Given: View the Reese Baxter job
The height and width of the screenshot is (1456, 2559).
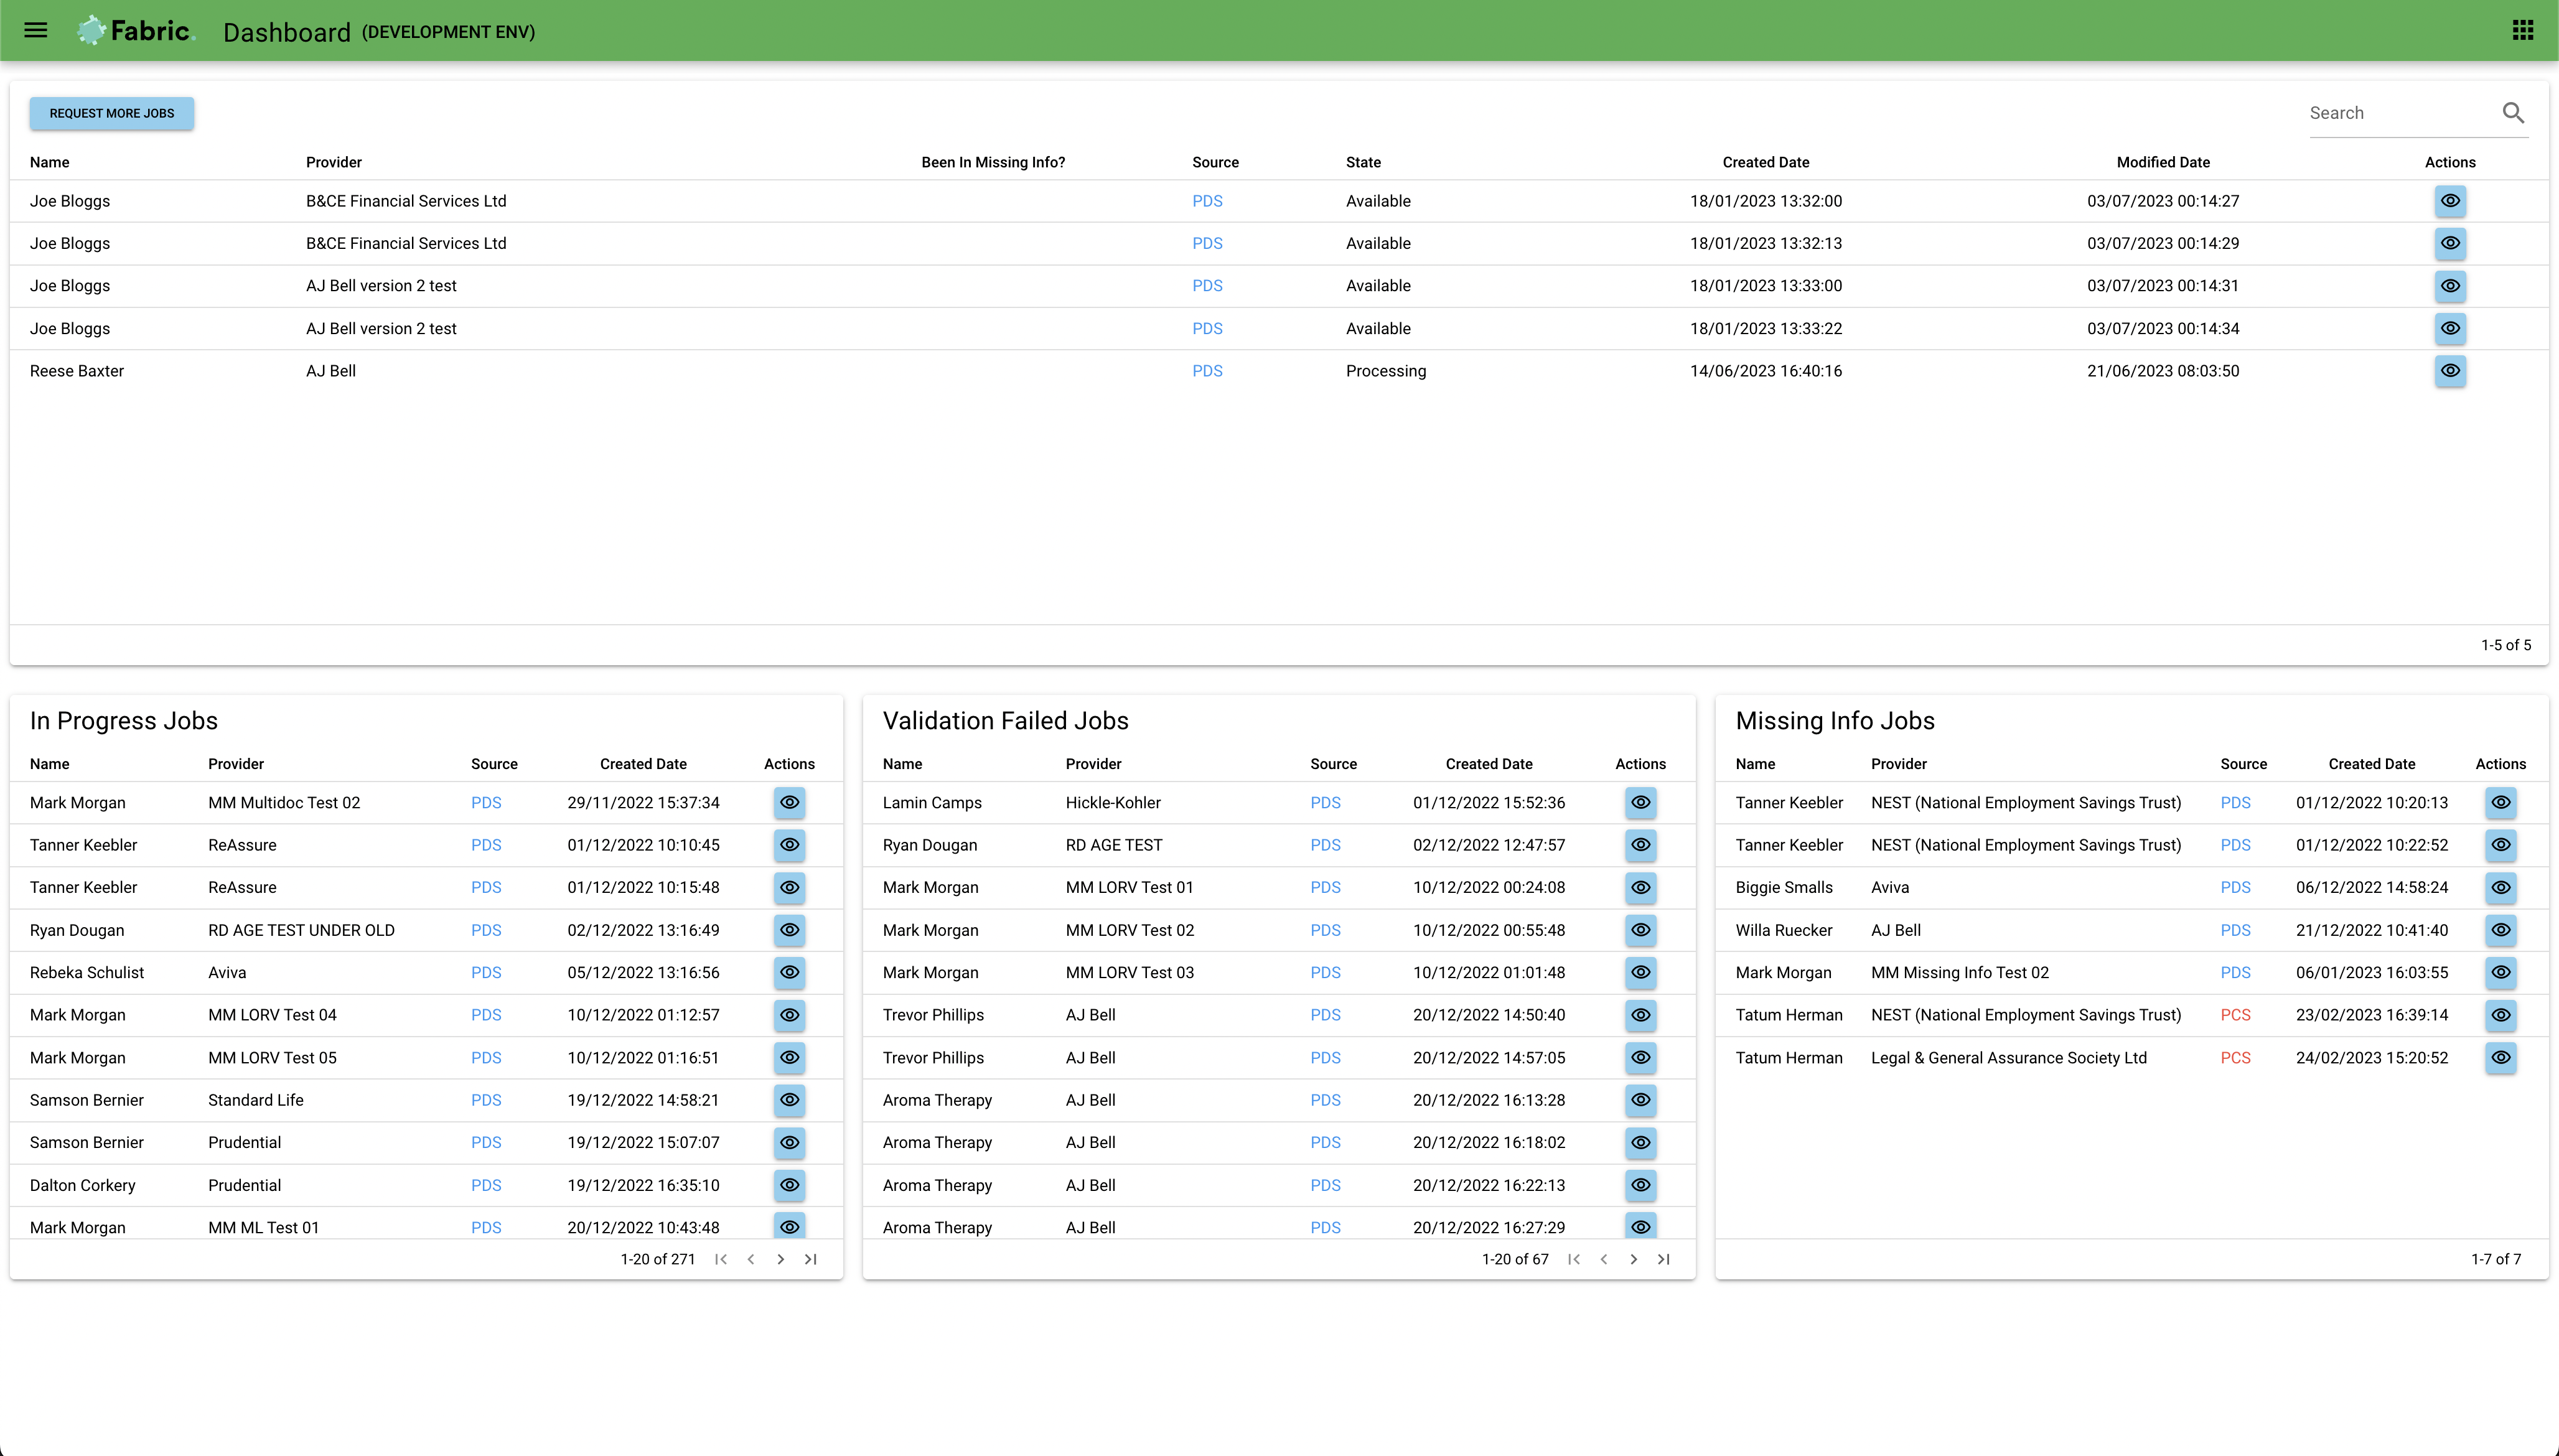Looking at the screenshot, I should coord(2450,371).
